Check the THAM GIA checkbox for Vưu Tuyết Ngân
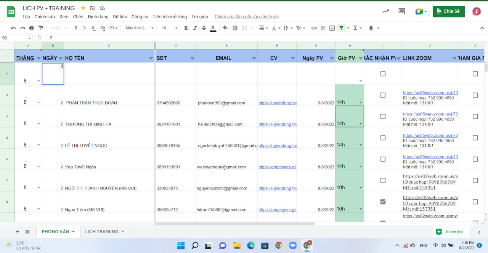 [x=475, y=159]
